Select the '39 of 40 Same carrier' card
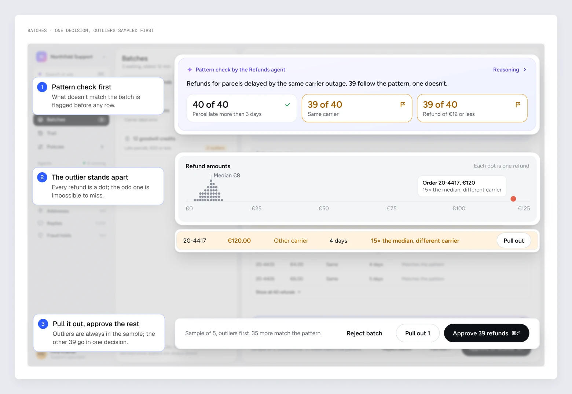 point(357,108)
